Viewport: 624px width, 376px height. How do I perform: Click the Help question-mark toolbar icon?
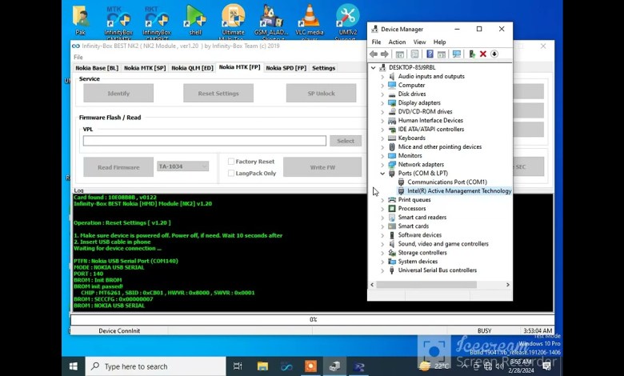[430, 54]
